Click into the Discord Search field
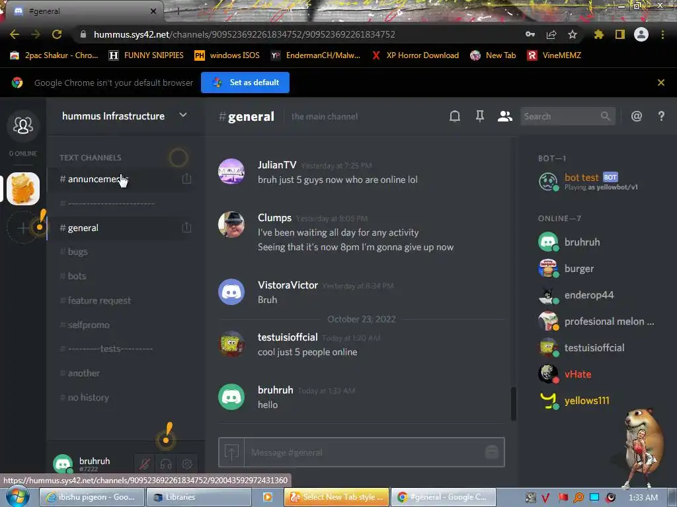 [567, 116]
